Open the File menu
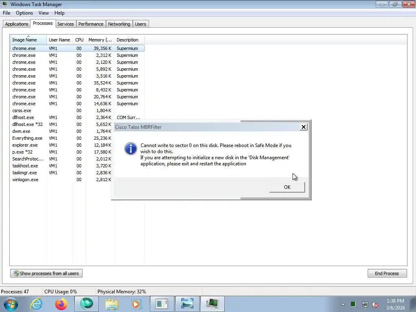This screenshot has height=312, width=416. 6,13
